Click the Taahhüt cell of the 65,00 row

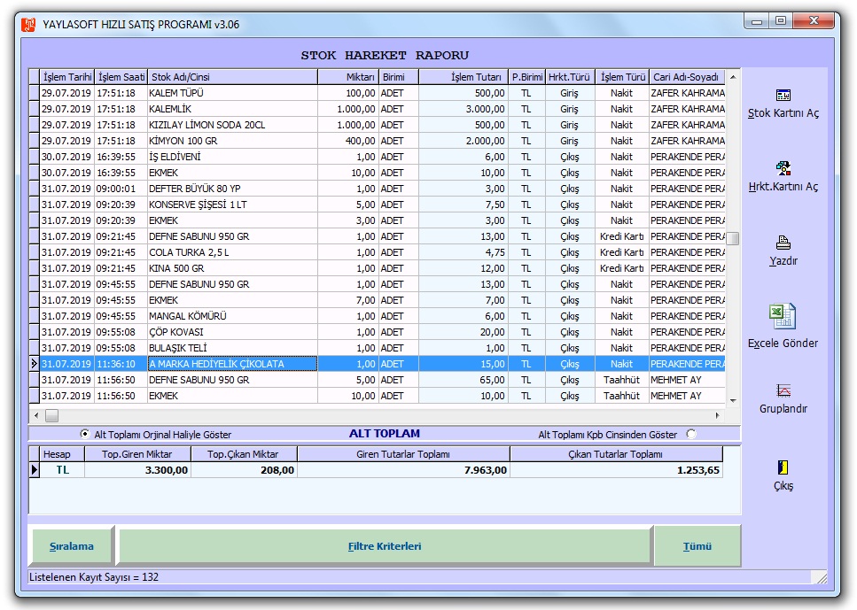(622, 380)
